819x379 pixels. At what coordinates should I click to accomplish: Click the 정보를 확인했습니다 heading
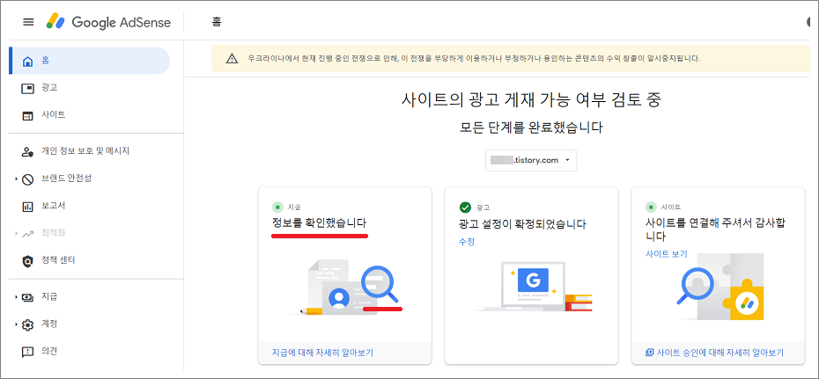pos(320,223)
